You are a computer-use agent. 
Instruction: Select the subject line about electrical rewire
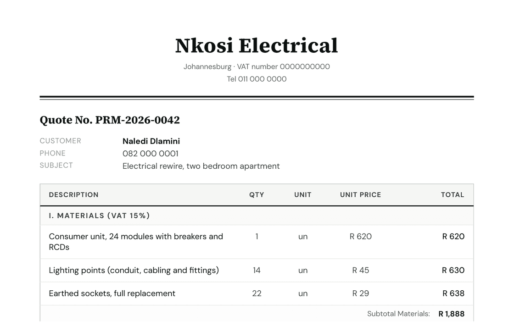point(201,166)
